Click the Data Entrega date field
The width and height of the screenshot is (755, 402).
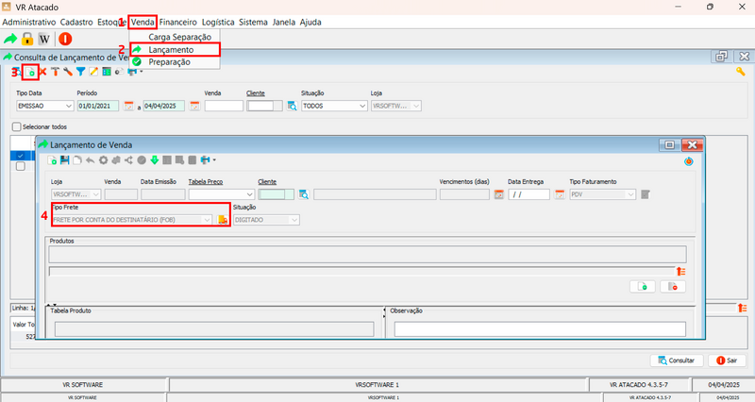click(x=528, y=194)
